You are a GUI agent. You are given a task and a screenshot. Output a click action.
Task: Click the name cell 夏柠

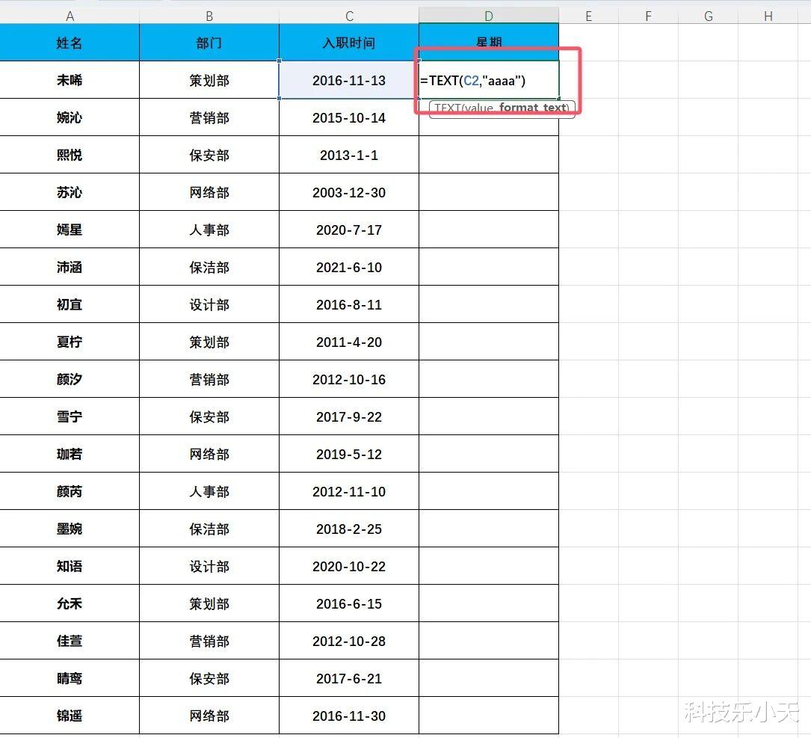coord(70,342)
